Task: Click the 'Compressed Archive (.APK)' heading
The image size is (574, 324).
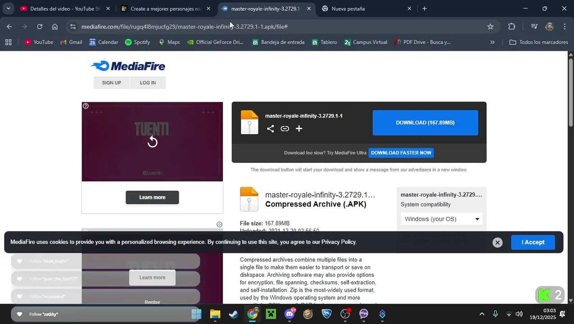Action: click(x=316, y=204)
